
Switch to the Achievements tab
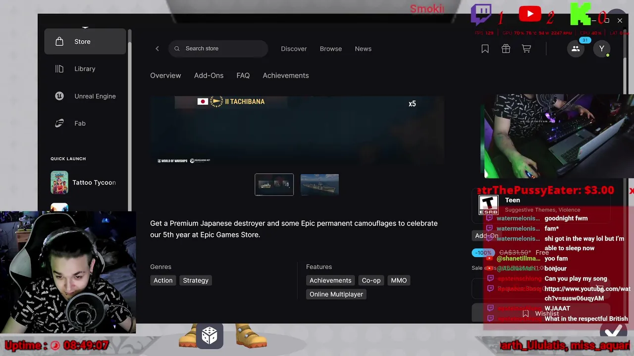point(286,76)
